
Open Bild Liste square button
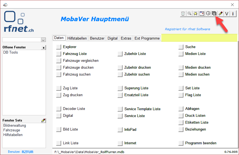[x=59, y=129]
